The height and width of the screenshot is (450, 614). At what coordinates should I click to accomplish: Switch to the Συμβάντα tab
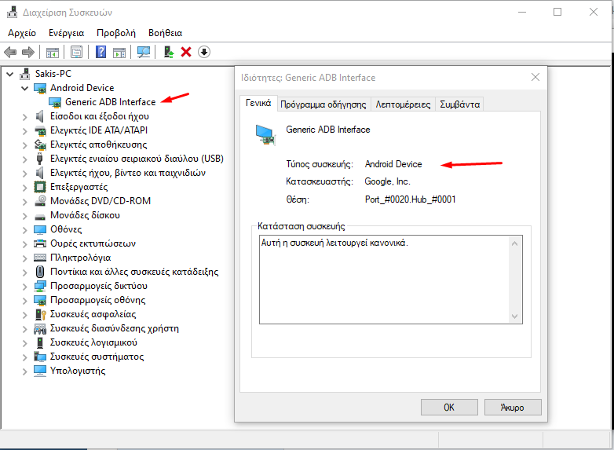[x=460, y=104]
